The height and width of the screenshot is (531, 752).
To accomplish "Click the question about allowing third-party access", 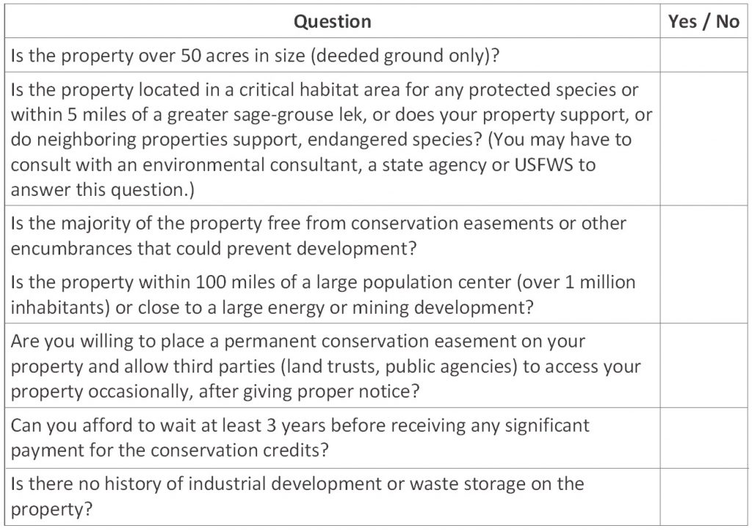I will click(326, 366).
